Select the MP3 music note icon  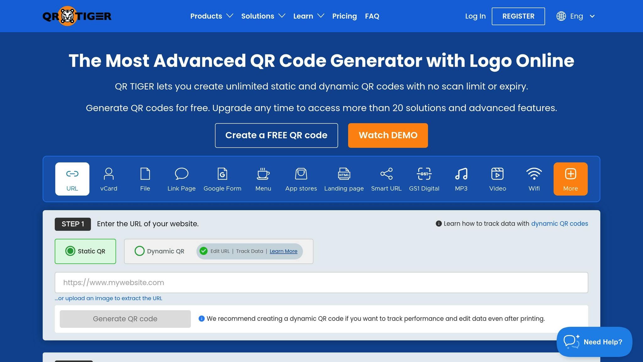click(461, 174)
